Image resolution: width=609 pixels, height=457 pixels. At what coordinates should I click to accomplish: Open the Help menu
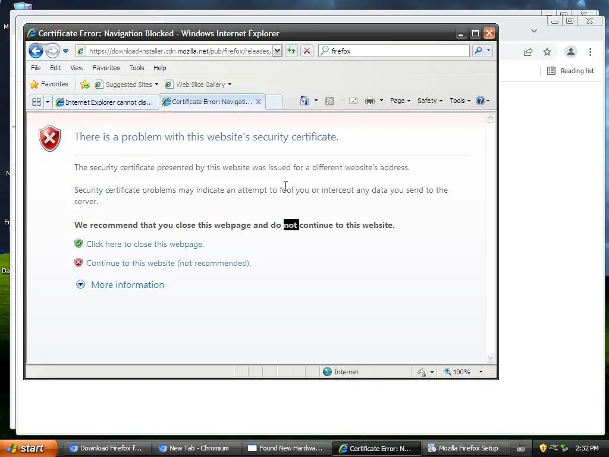tap(159, 68)
